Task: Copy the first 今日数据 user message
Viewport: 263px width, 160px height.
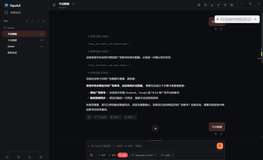Action: [216, 29]
